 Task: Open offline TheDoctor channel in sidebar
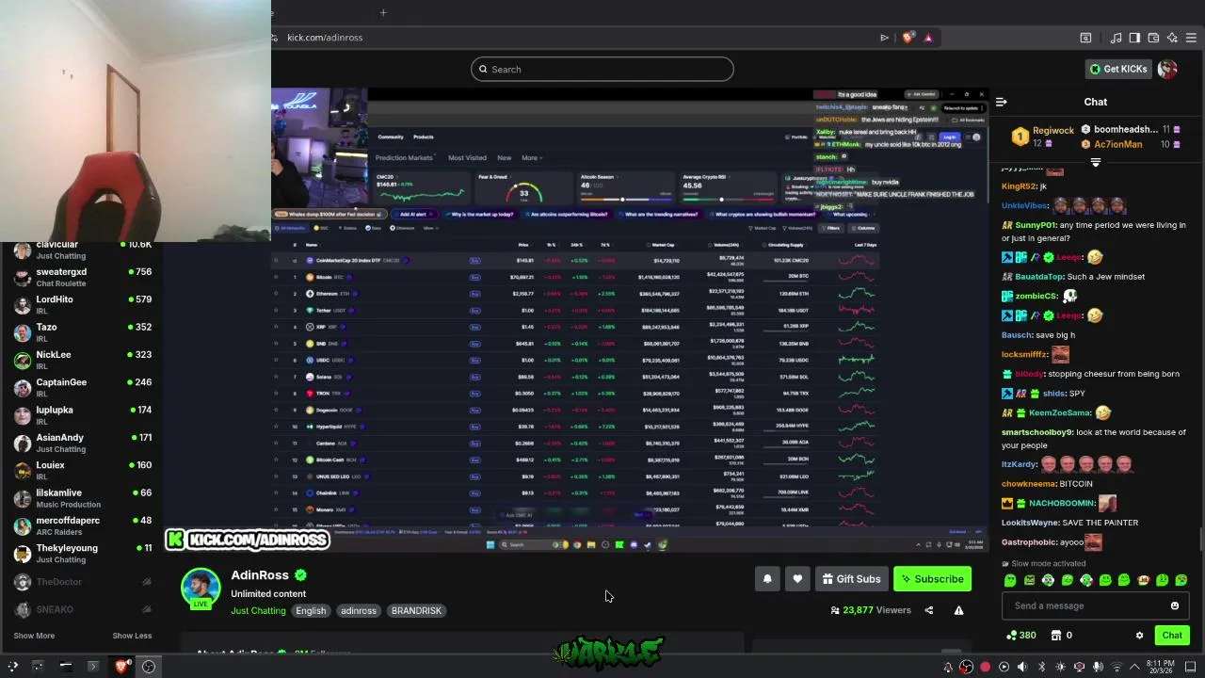pos(83,582)
